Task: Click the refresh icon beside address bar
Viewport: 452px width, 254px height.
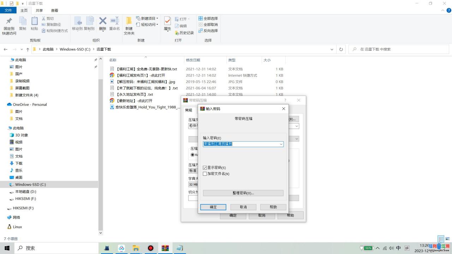Action: pyautogui.click(x=341, y=49)
